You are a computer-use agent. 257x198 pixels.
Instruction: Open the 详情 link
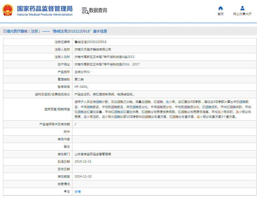tap(78, 192)
